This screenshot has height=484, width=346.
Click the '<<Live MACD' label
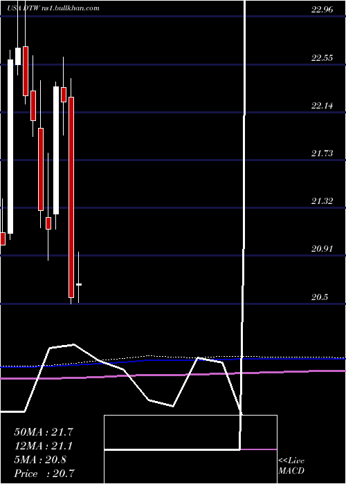click(x=291, y=466)
